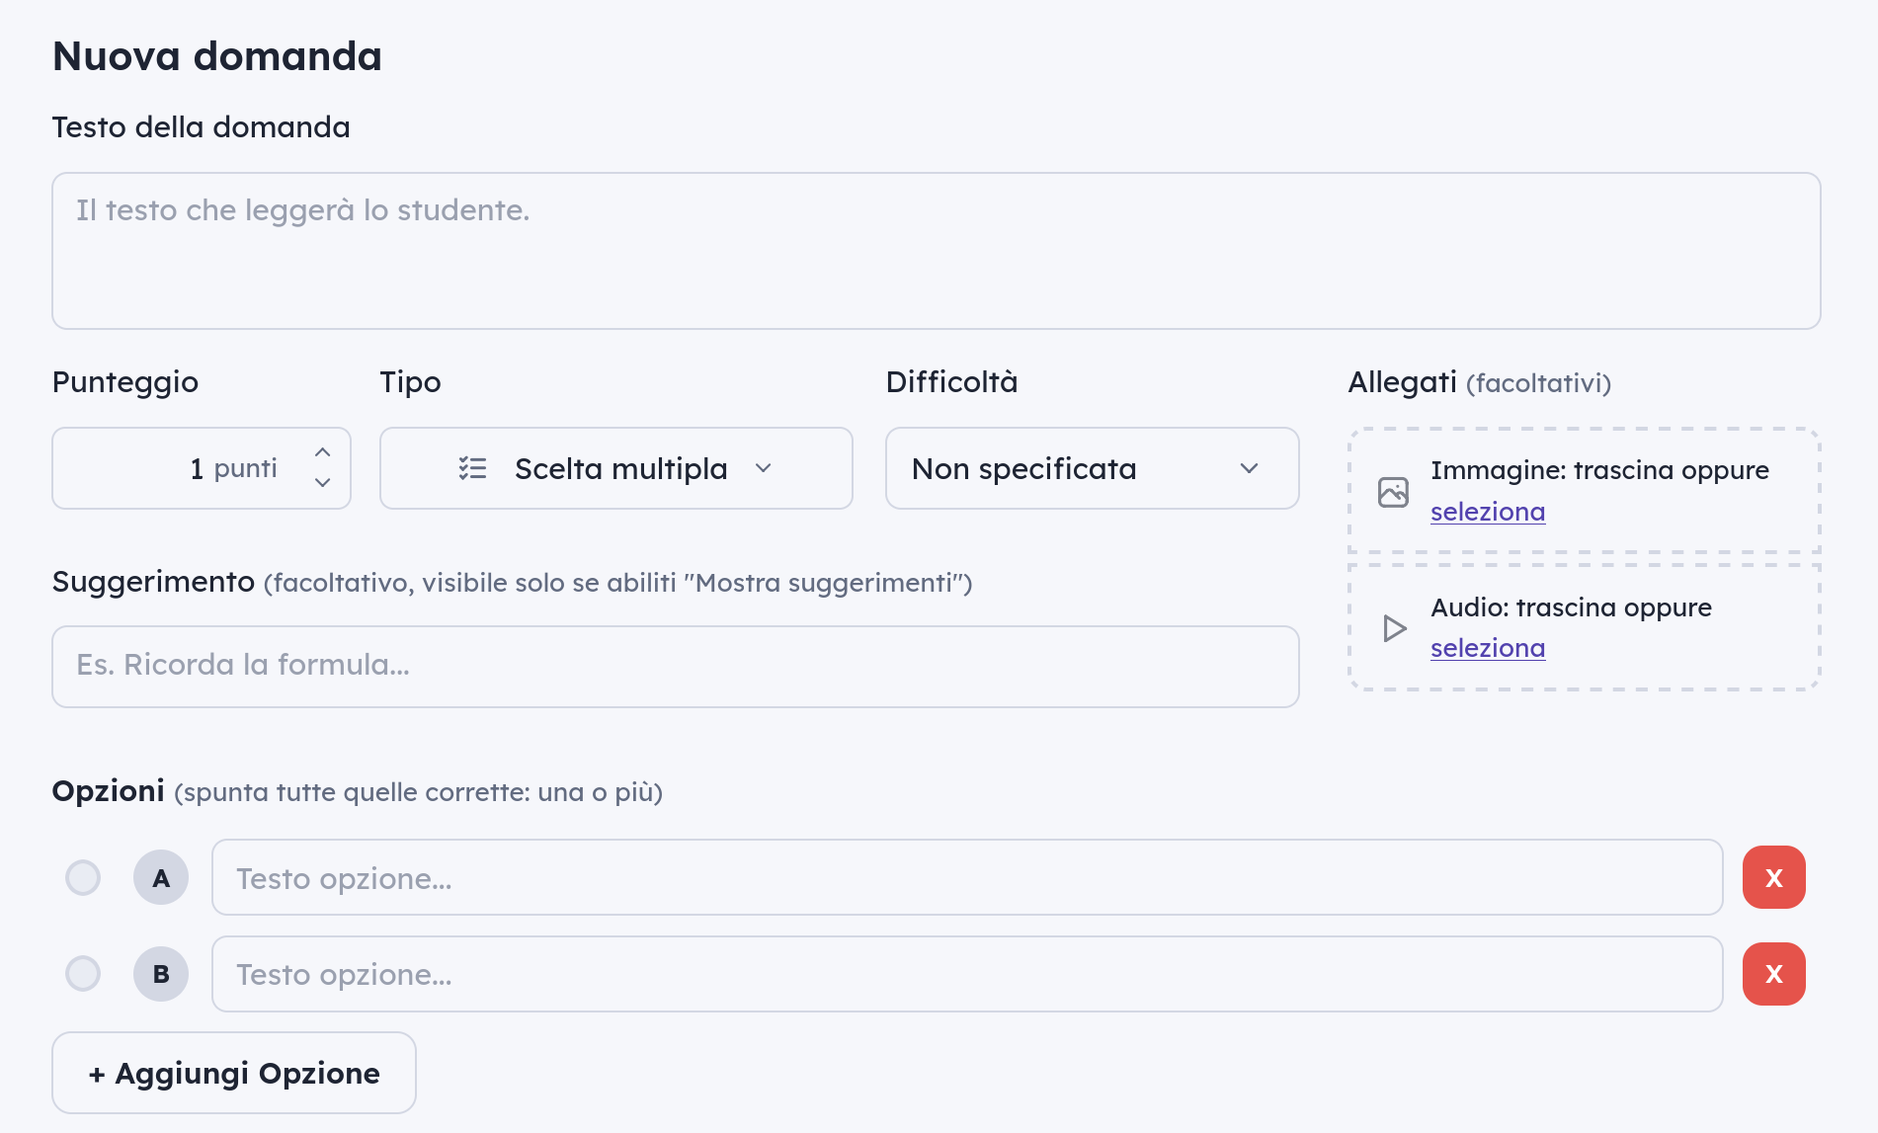The width and height of the screenshot is (1878, 1133).
Task: Expand the Difficoltà Non specificata dropdown
Action: pyautogui.click(x=1093, y=468)
